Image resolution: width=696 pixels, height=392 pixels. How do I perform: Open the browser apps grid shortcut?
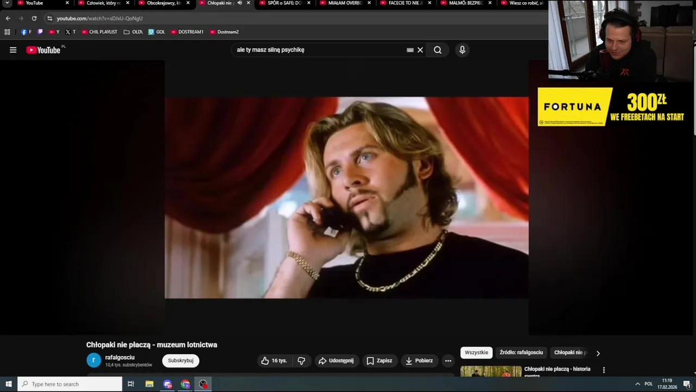[7, 32]
